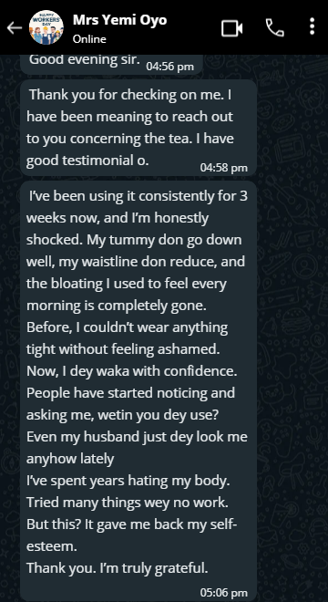Select the "Thank you for checking on me" message

coord(138,128)
